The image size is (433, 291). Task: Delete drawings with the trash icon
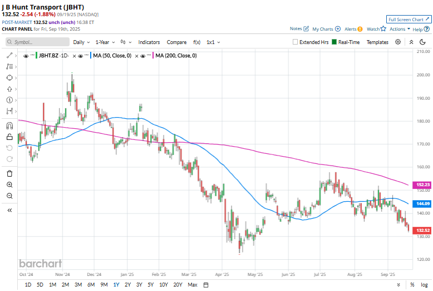point(9,173)
